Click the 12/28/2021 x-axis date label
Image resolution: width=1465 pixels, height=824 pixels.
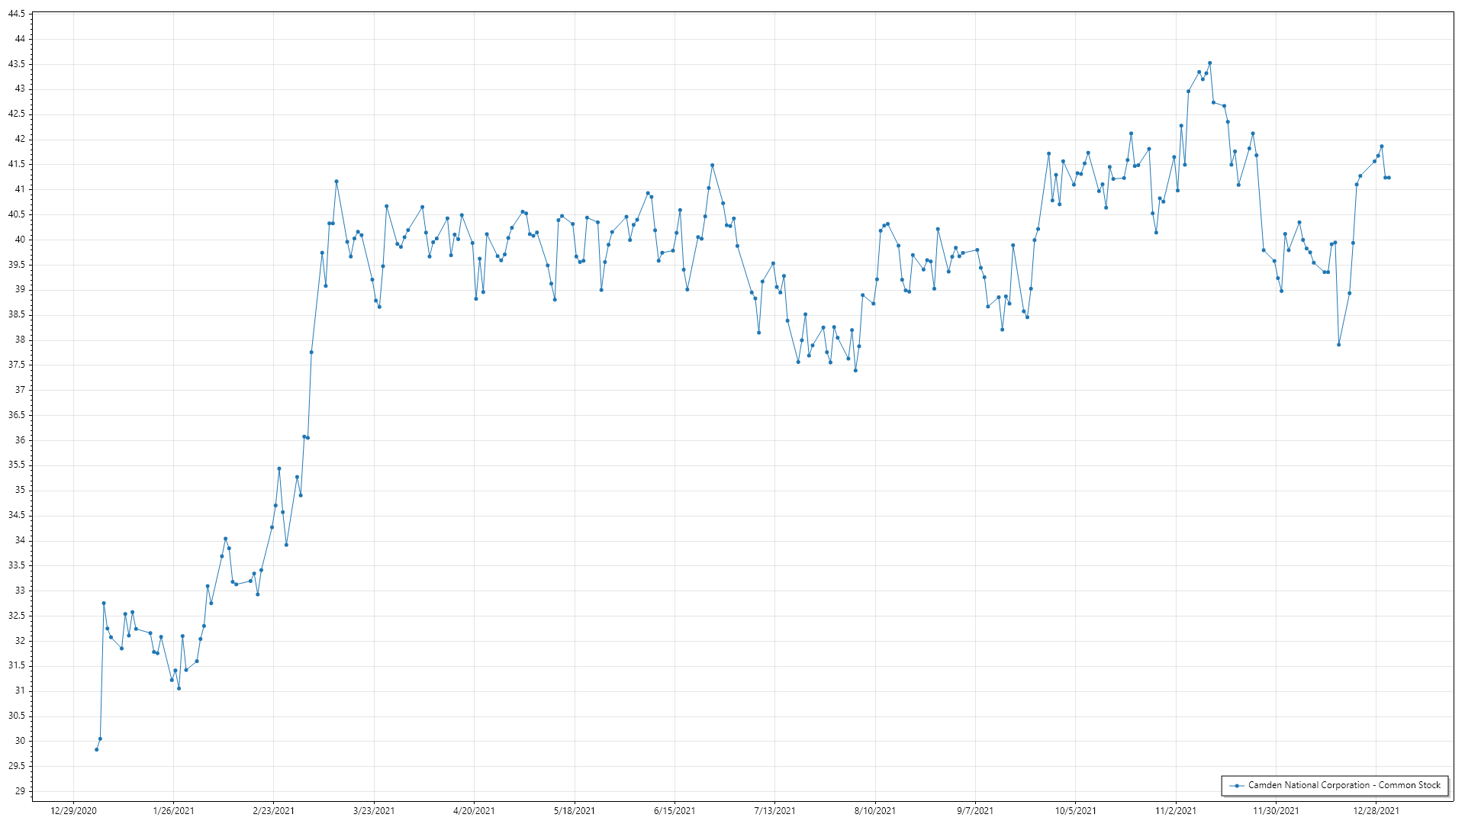(x=1376, y=811)
